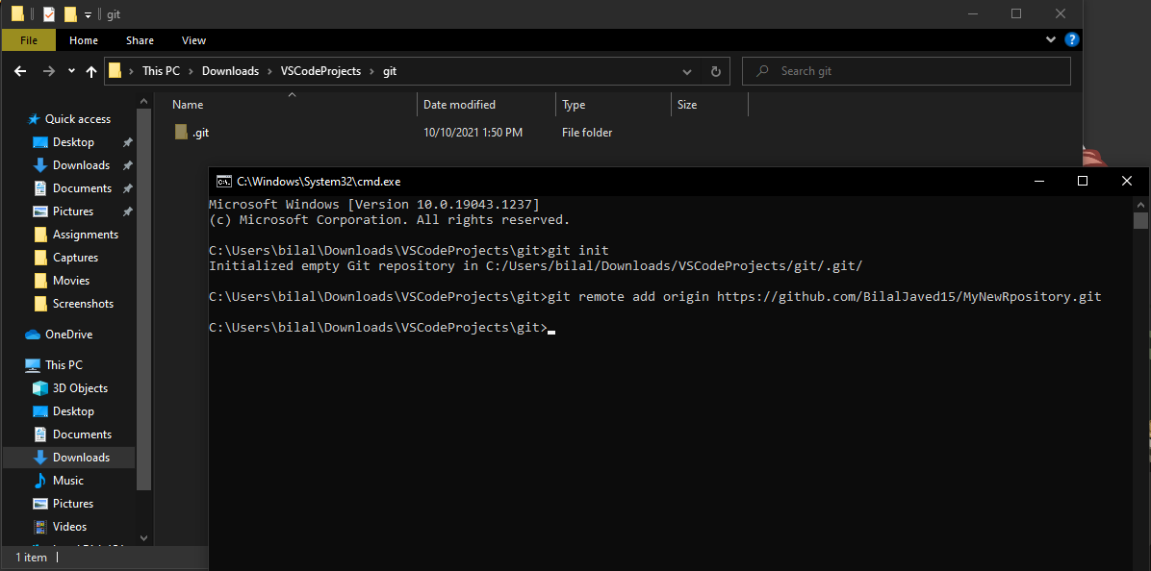
Task: Unpin Downloads from Quick access
Action: tap(126, 164)
